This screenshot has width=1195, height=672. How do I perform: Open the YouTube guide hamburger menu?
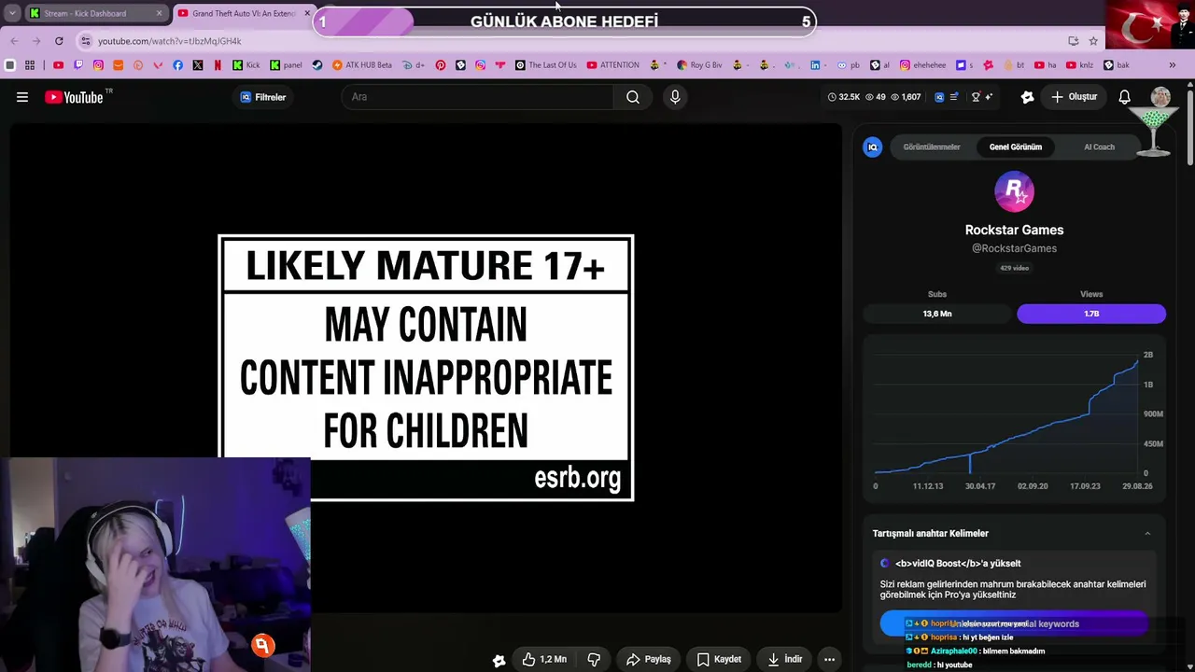(22, 97)
